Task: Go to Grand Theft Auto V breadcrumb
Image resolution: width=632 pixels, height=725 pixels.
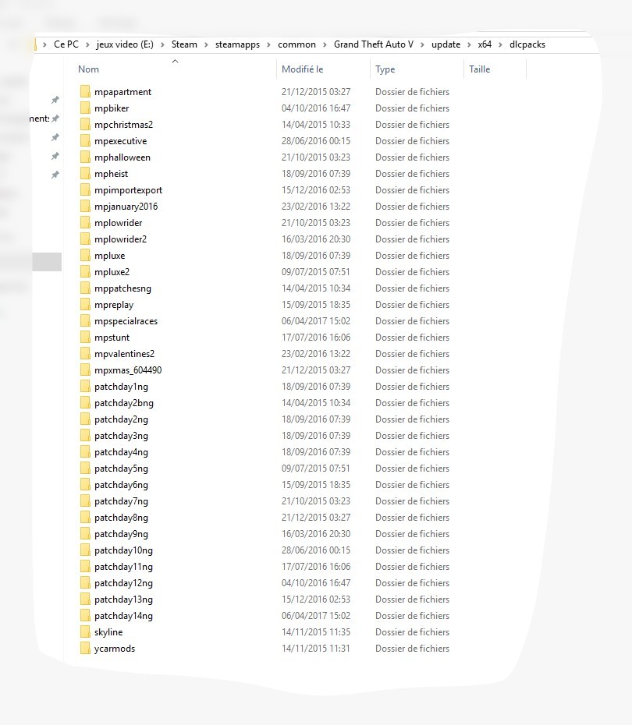Action: pos(374,44)
